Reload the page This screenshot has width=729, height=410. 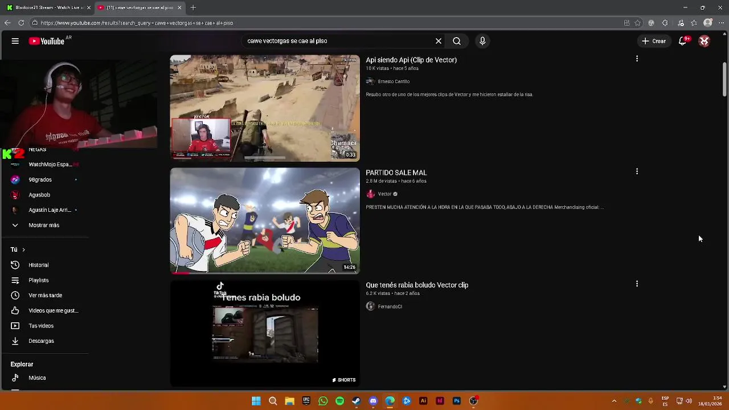click(21, 23)
